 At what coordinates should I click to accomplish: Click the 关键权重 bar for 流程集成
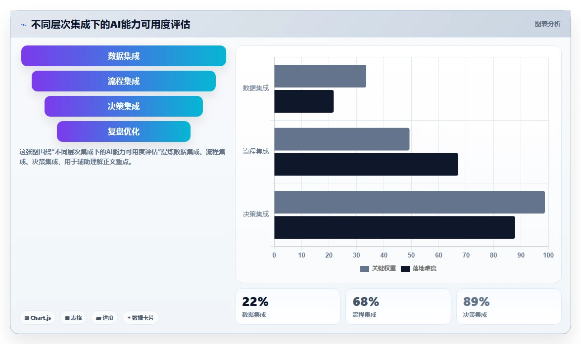click(x=341, y=139)
